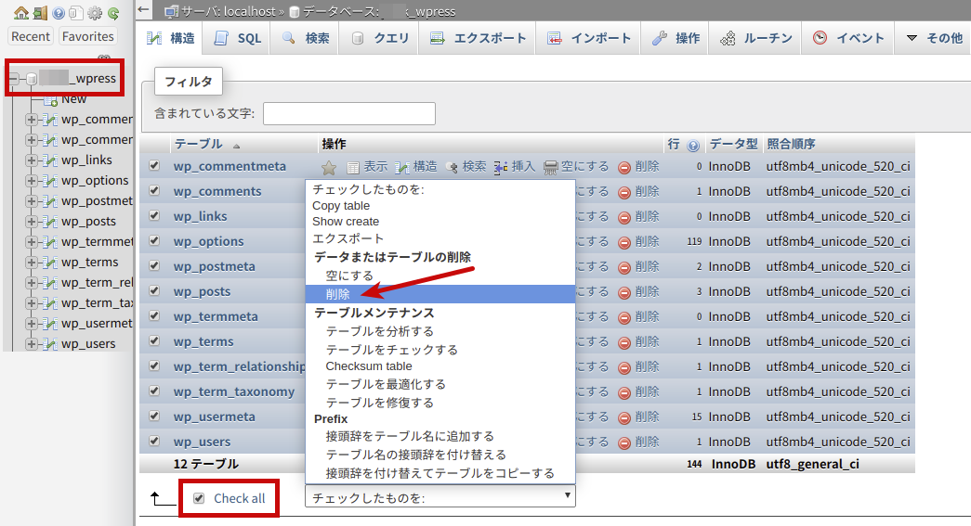The height and width of the screenshot is (526, 971).
Task: Expand the wp_options node in sidebar tree
Action: [31, 181]
